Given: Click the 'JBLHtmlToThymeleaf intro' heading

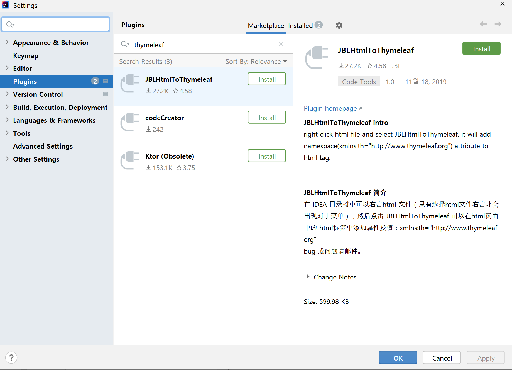Looking at the screenshot, I should pyautogui.click(x=346, y=123).
